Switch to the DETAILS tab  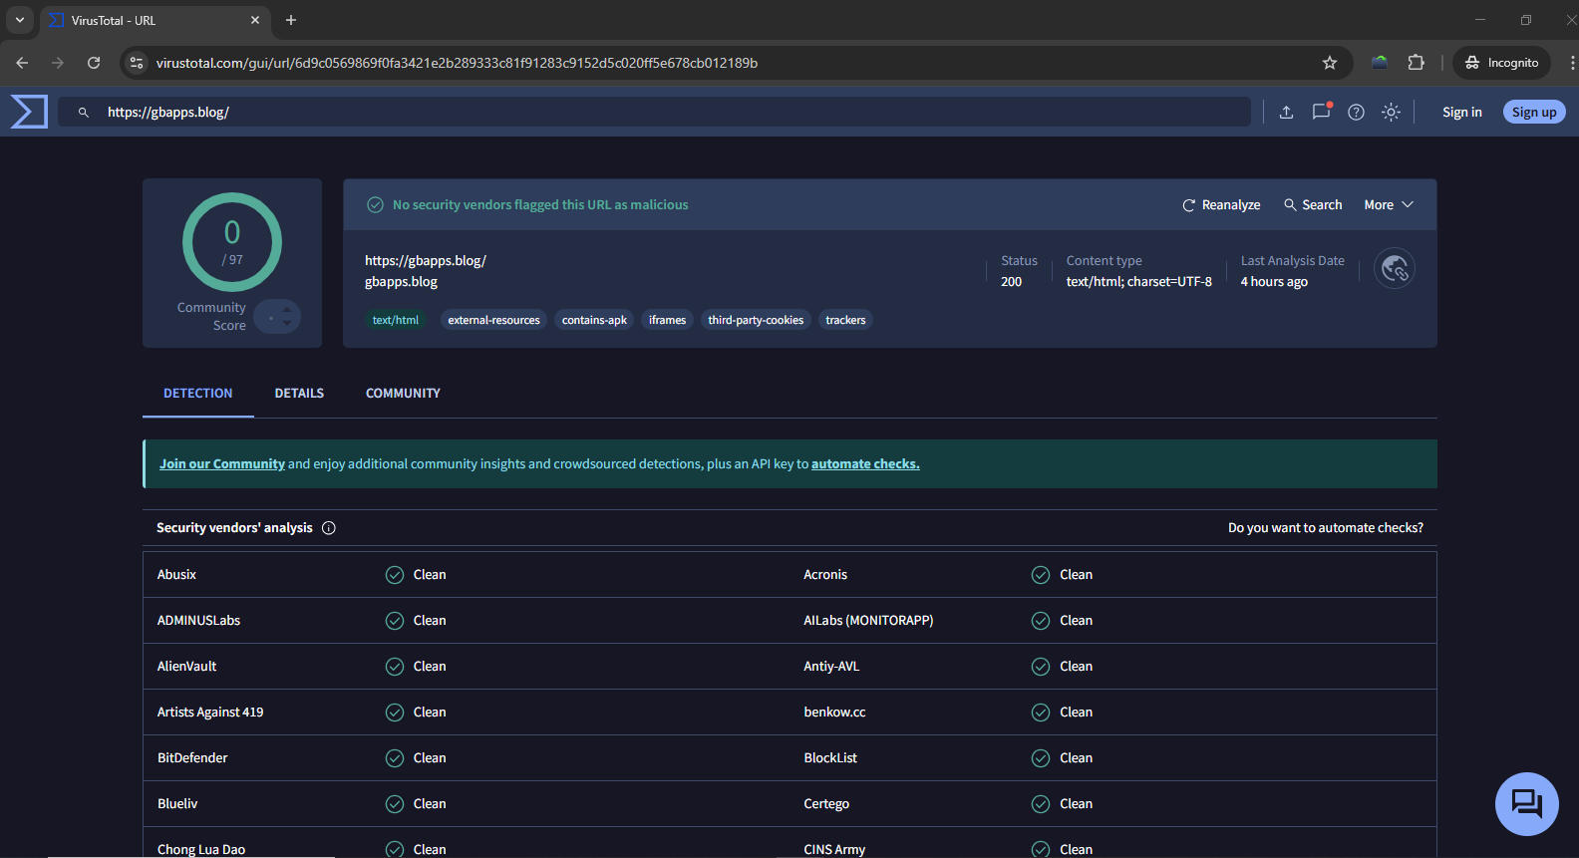(299, 394)
